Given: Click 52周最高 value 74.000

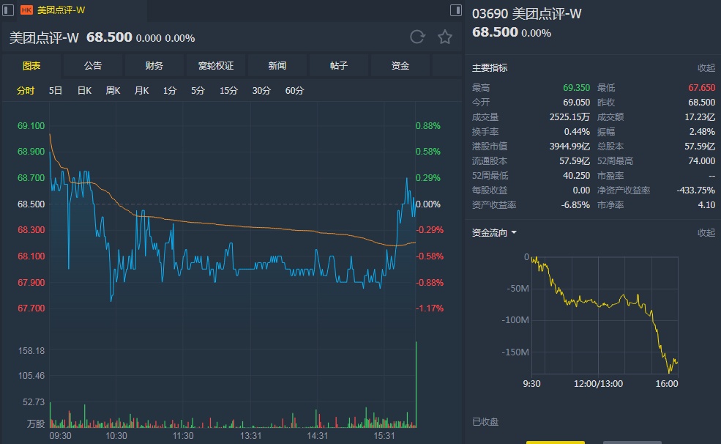Looking at the screenshot, I should pos(702,161).
